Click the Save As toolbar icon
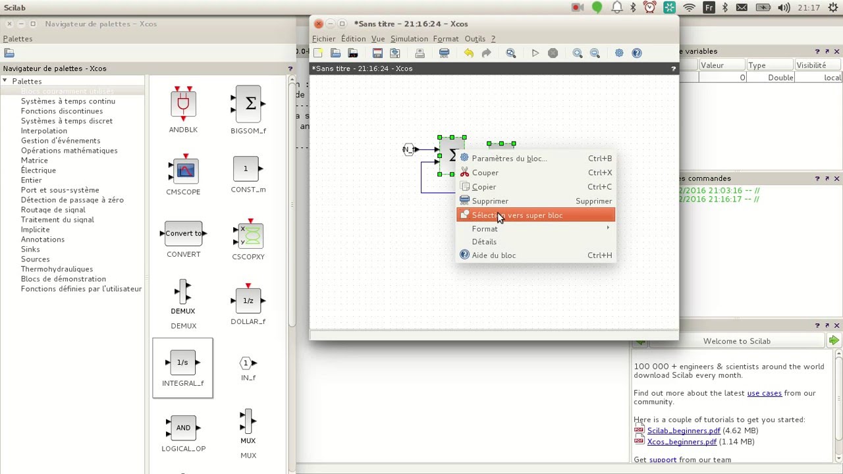 pos(395,53)
